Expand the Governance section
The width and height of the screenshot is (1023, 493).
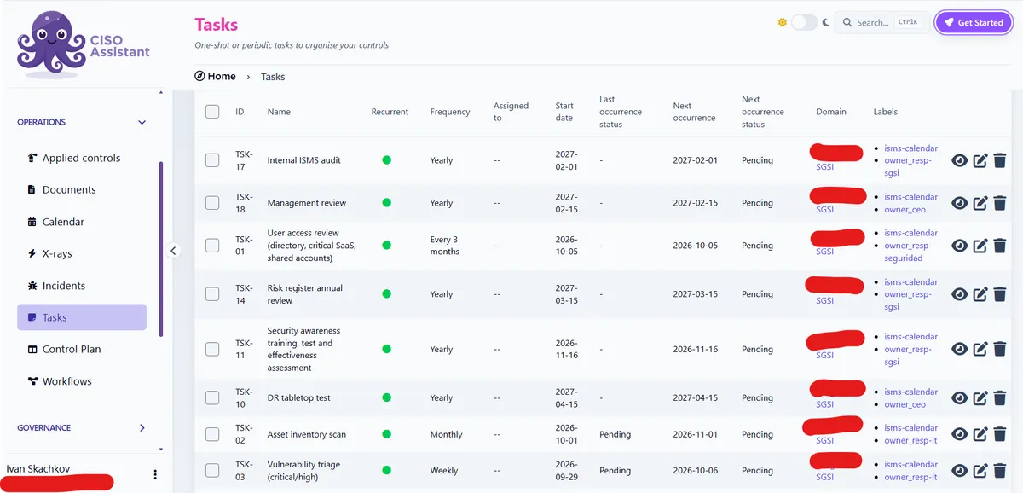click(x=82, y=428)
